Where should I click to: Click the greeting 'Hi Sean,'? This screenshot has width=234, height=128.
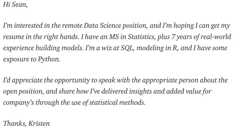coord(15,5)
